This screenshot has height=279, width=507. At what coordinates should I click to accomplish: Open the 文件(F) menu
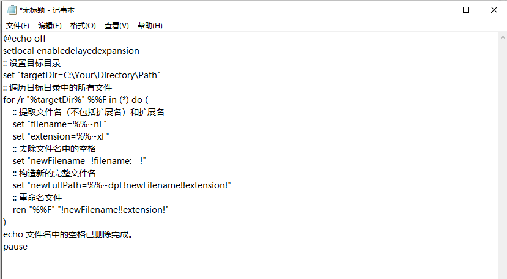[x=18, y=26]
